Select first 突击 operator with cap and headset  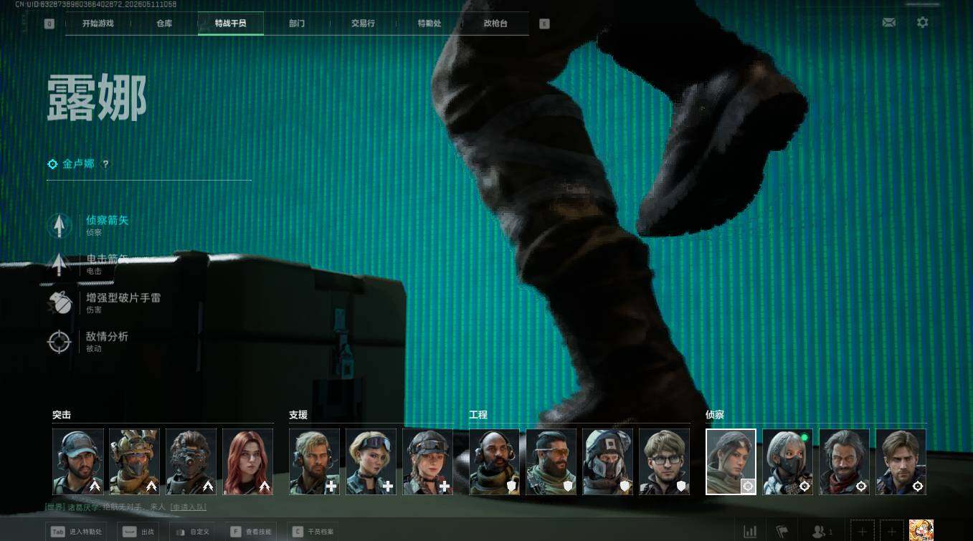[x=78, y=461]
